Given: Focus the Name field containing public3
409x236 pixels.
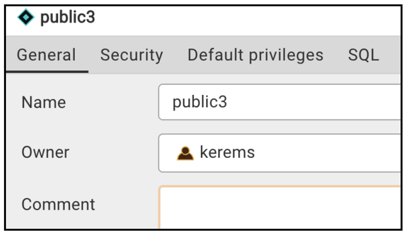Looking at the screenshot, I should click(x=279, y=102).
